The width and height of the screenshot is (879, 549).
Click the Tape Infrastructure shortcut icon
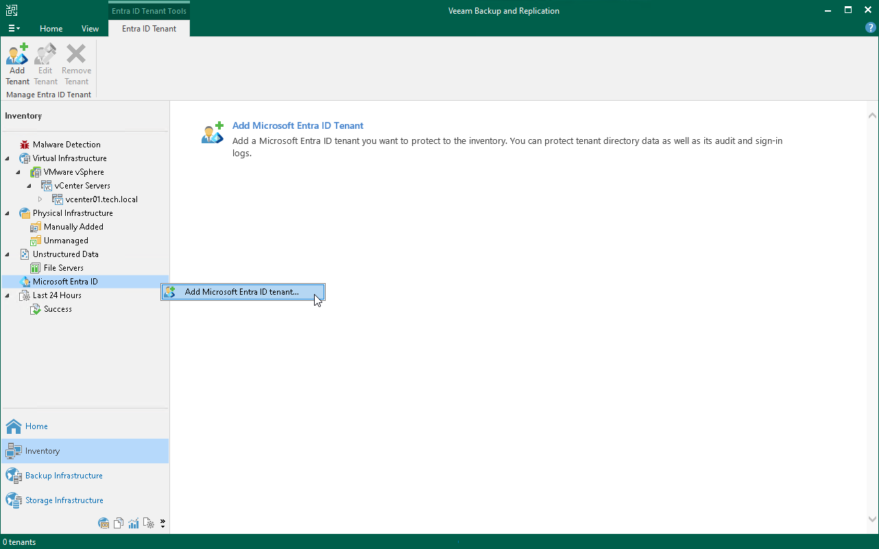104,524
